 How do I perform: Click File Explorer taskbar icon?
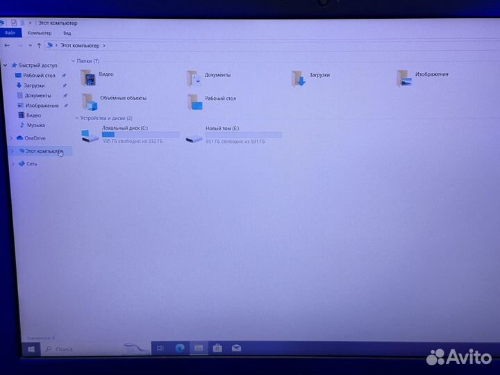pyautogui.click(x=199, y=348)
